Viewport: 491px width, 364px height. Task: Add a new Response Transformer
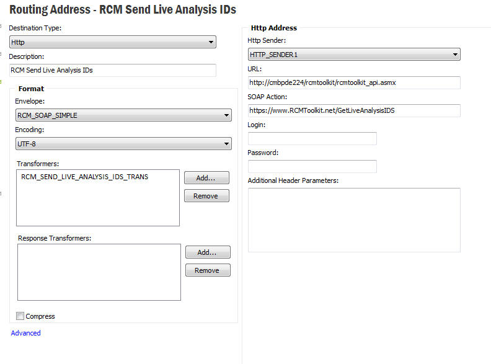(x=208, y=252)
